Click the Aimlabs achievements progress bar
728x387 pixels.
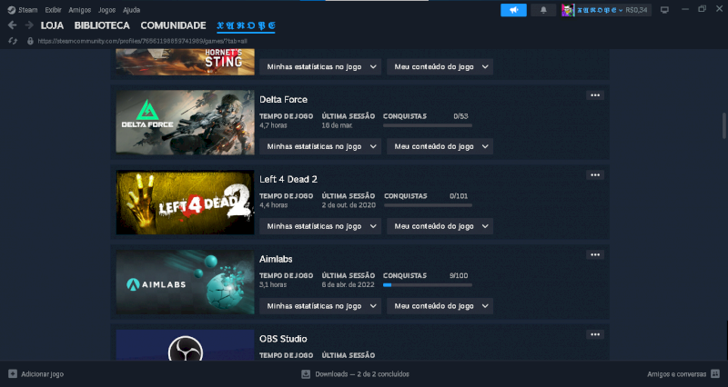click(427, 284)
